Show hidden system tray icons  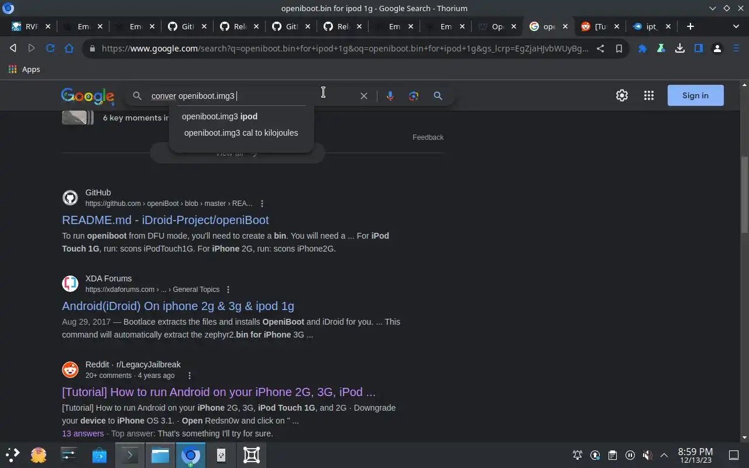664,455
